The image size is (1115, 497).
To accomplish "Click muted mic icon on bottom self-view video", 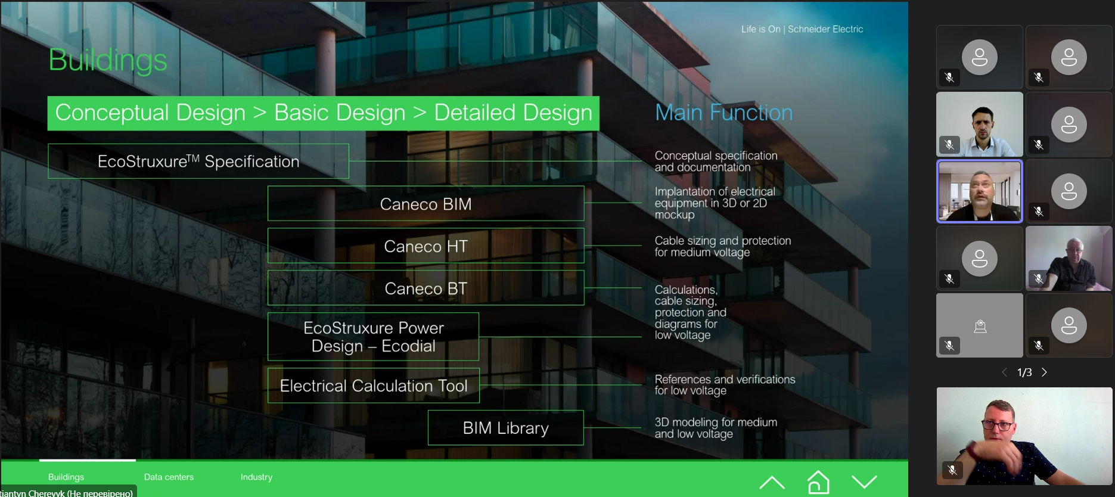I will pyautogui.click(x=952, y=470).
